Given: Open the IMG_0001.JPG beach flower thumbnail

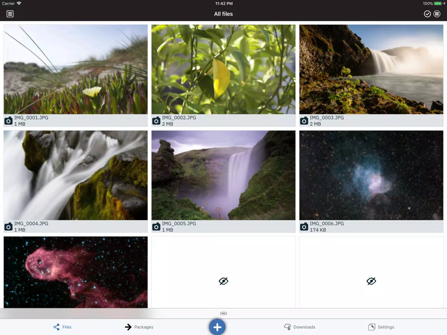Looking at the screenshot, I should [x=76, y=69].
